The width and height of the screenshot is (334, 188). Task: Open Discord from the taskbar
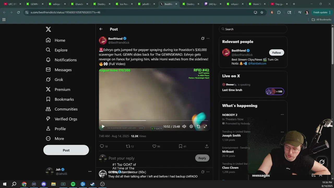pyautogui.click(x=44, y=184)
